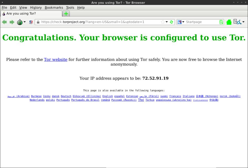The image size is (248, 168).
Task: Go to the home page icon
Action: tap(229, 22)
